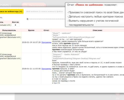Click the line "Skype™ - vasilevam"
Viewport: 124px width, 100px height.
point(62,33)
